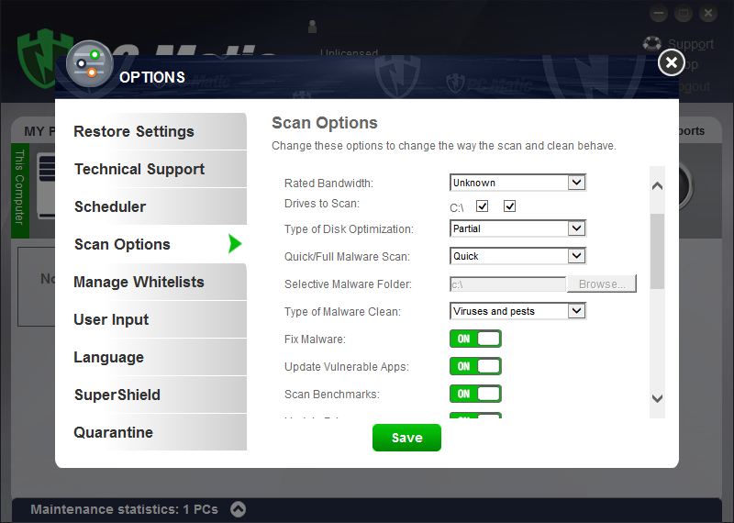The width and height of the screenshot is (734, 523).
Task: Click the Unlicensed status text
Action: point(350,52)
